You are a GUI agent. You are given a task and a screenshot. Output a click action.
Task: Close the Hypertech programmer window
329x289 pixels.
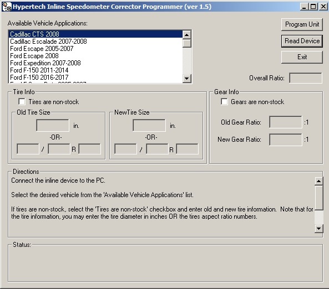[323, 7]
